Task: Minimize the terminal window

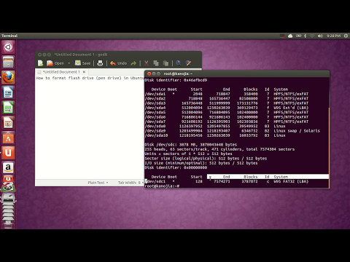Action: pos(154,74)
